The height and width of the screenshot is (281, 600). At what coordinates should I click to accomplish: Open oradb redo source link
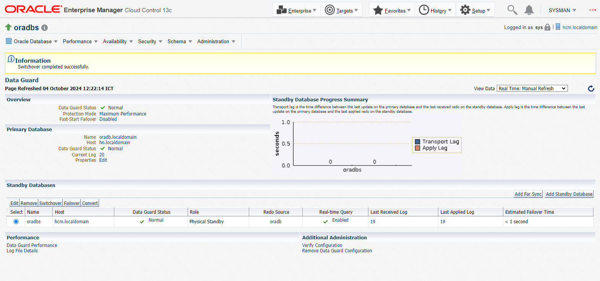(x=276, y=222)
